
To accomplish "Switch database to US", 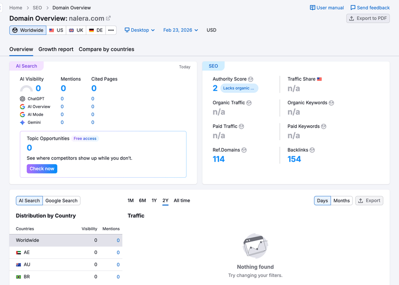I will (x=56, y=30).
